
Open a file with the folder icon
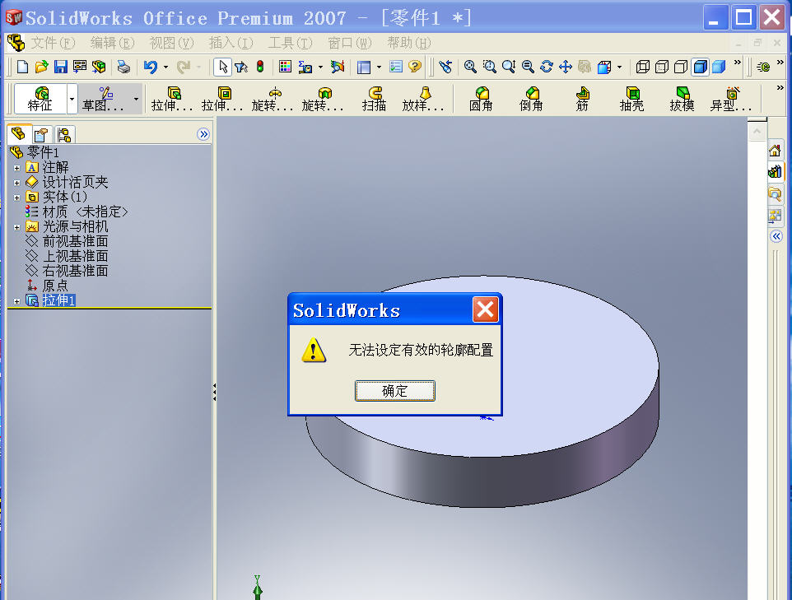pyautogui.click(x=41, y=67)
